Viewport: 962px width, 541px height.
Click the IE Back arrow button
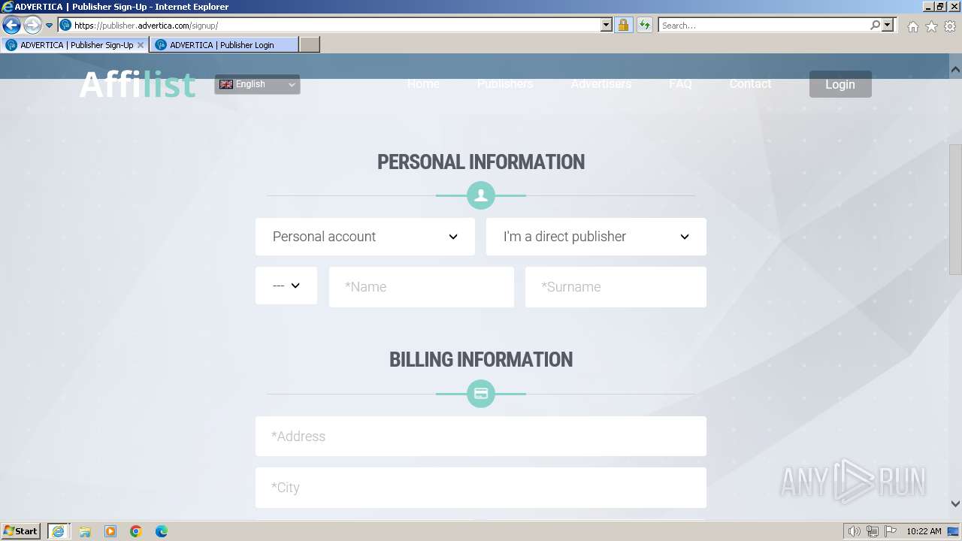[11, 25]
